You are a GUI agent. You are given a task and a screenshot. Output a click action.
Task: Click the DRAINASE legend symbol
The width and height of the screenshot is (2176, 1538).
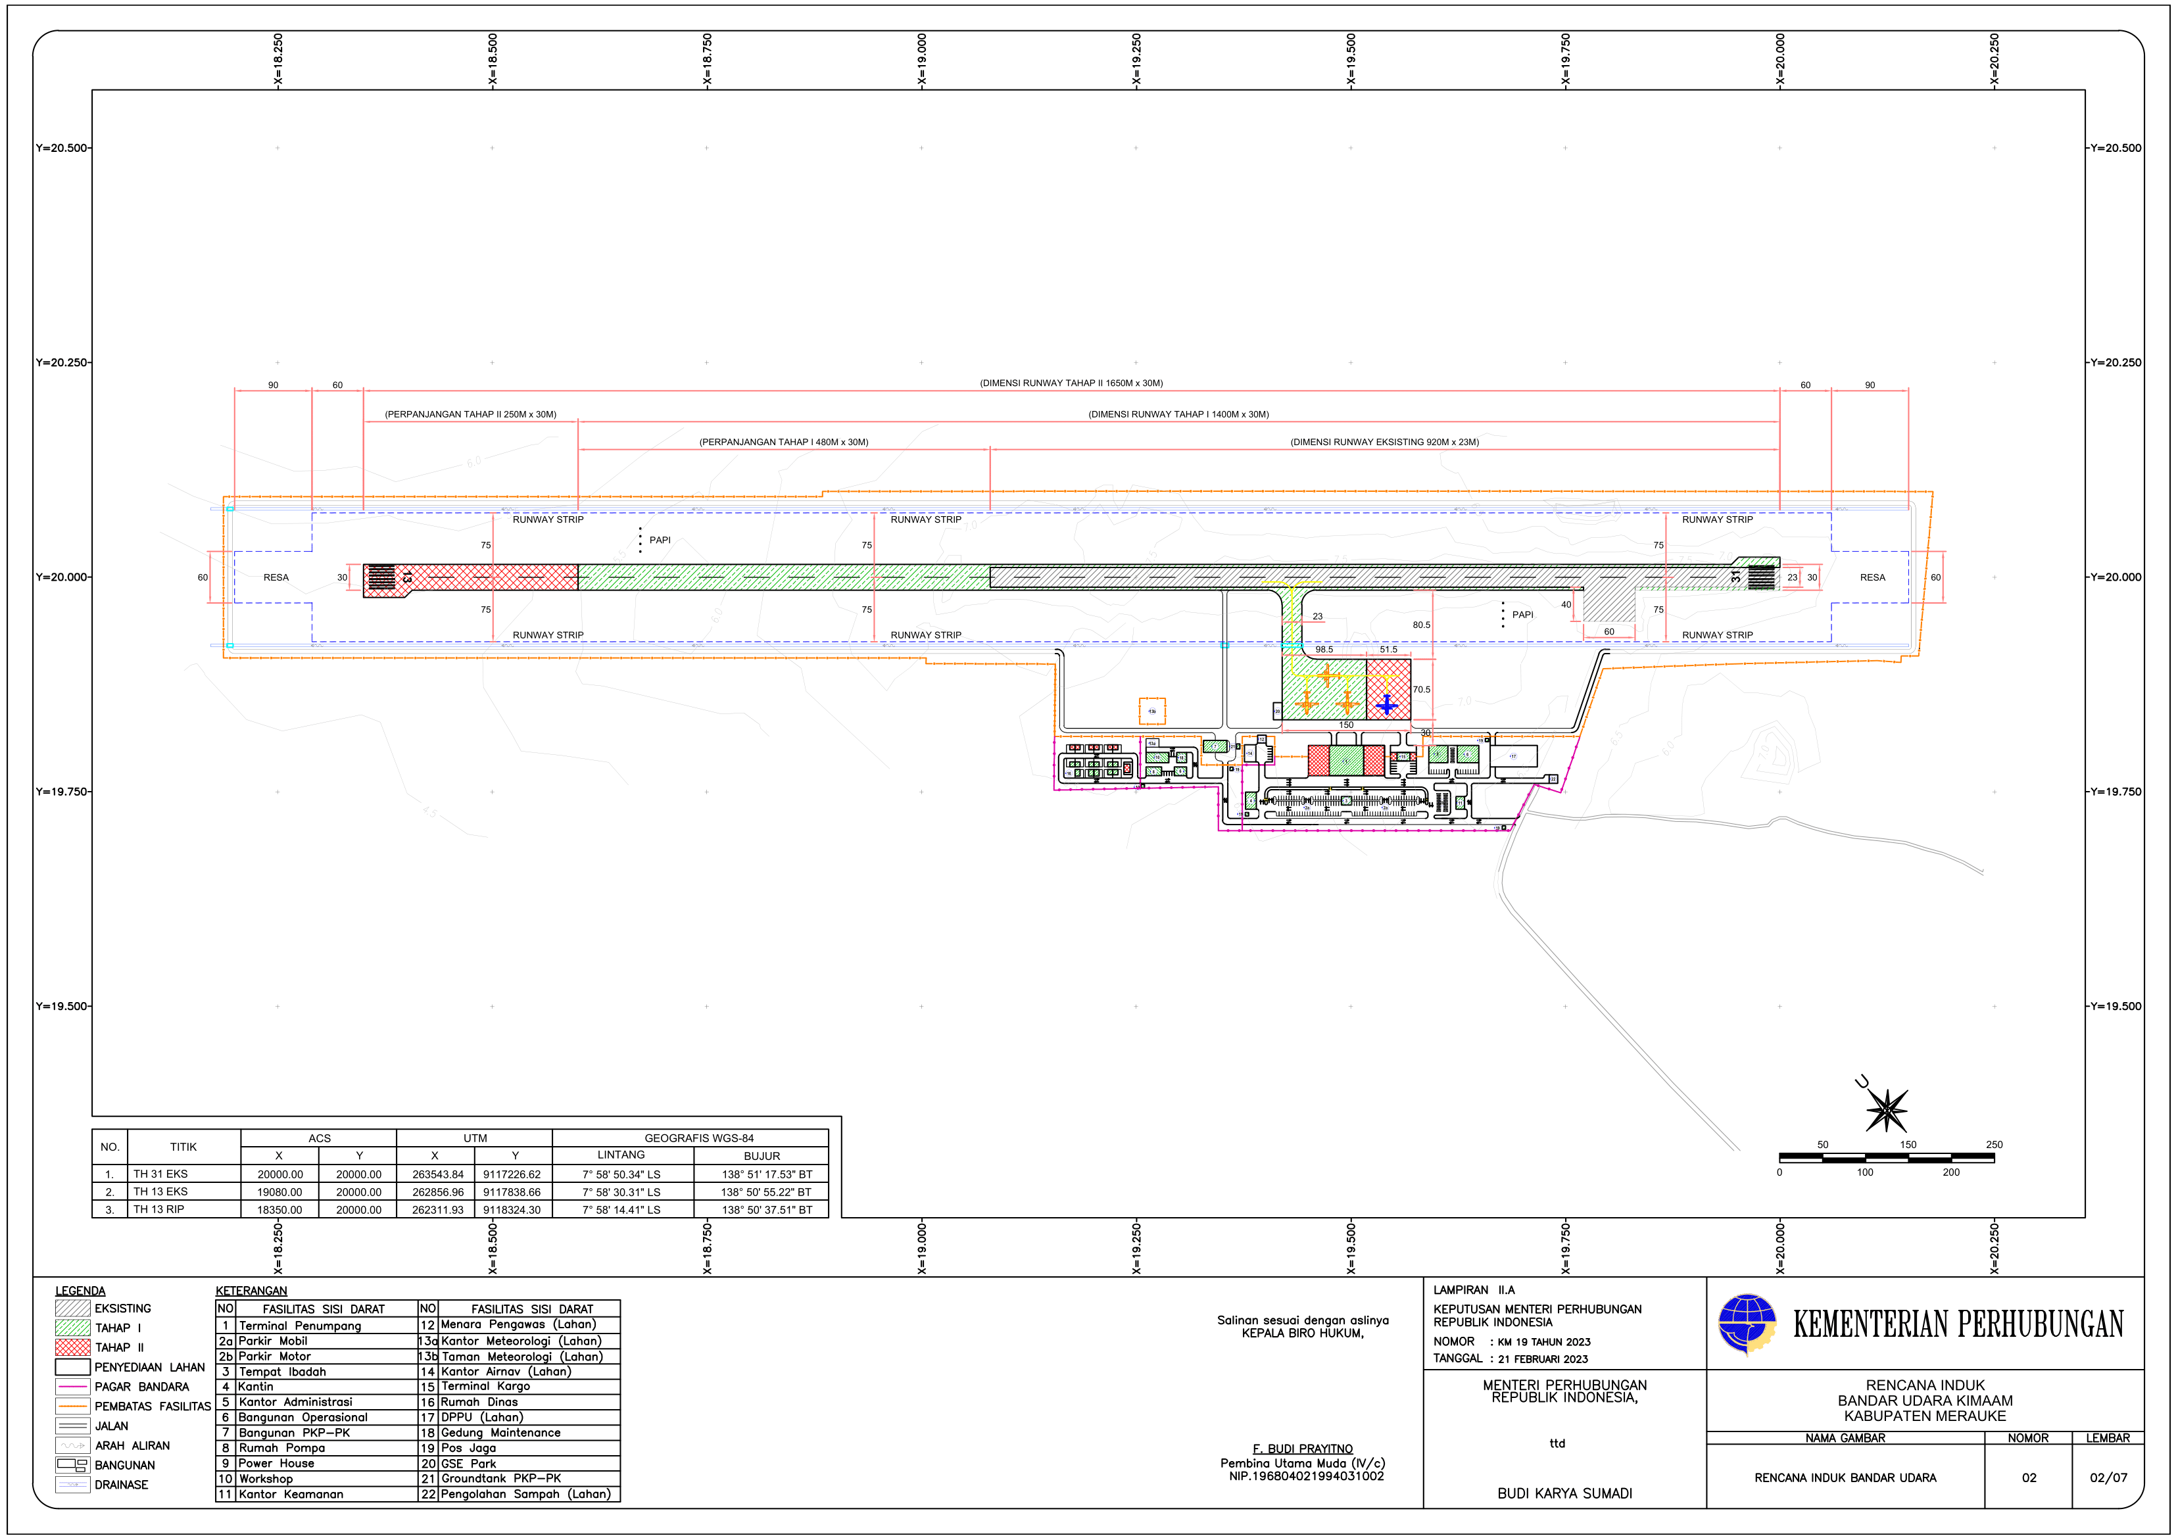(73, 1485)
